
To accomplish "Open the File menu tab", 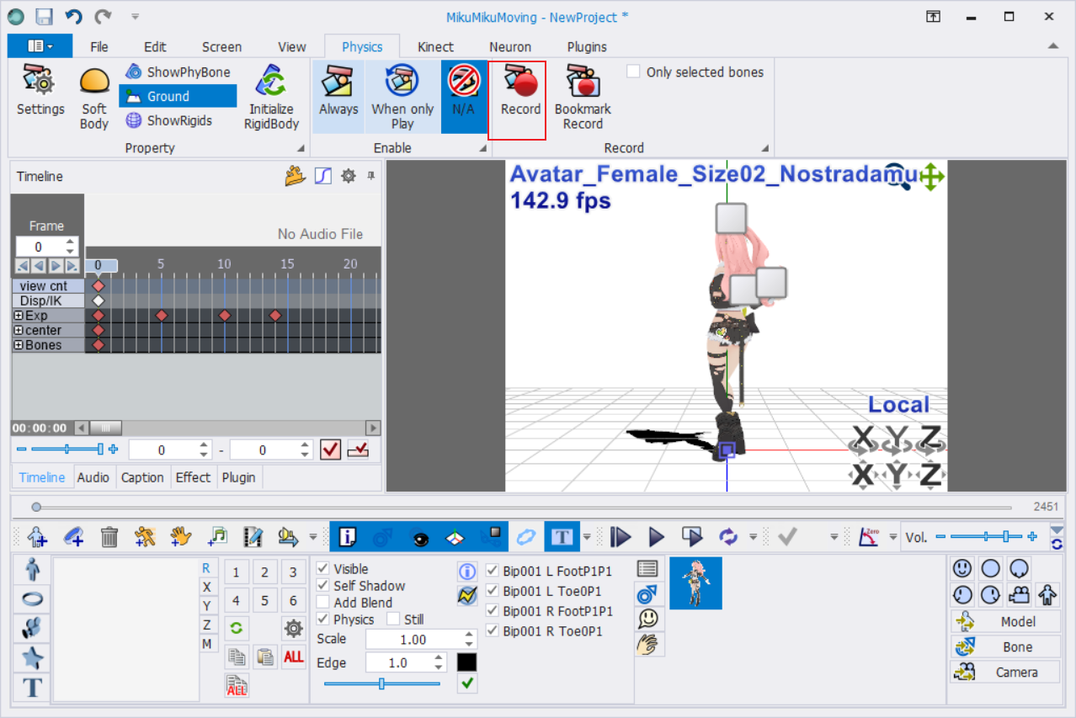I will [x=99, y=47].
